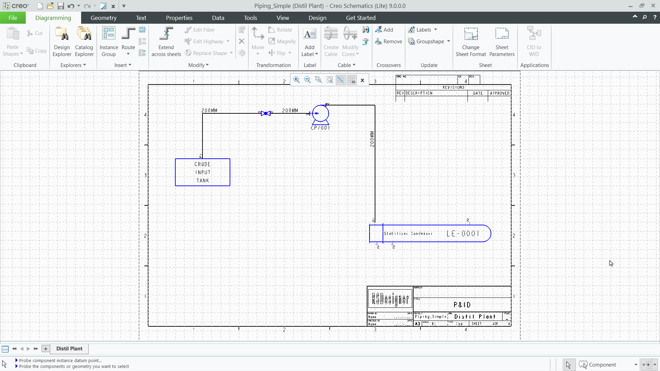
Task: Select the CRUDE INPUT TANK block
Action: point(202,172)
